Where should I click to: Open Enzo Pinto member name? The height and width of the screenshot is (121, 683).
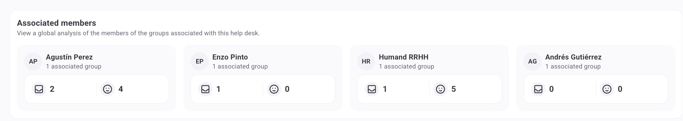coord(230,57)
